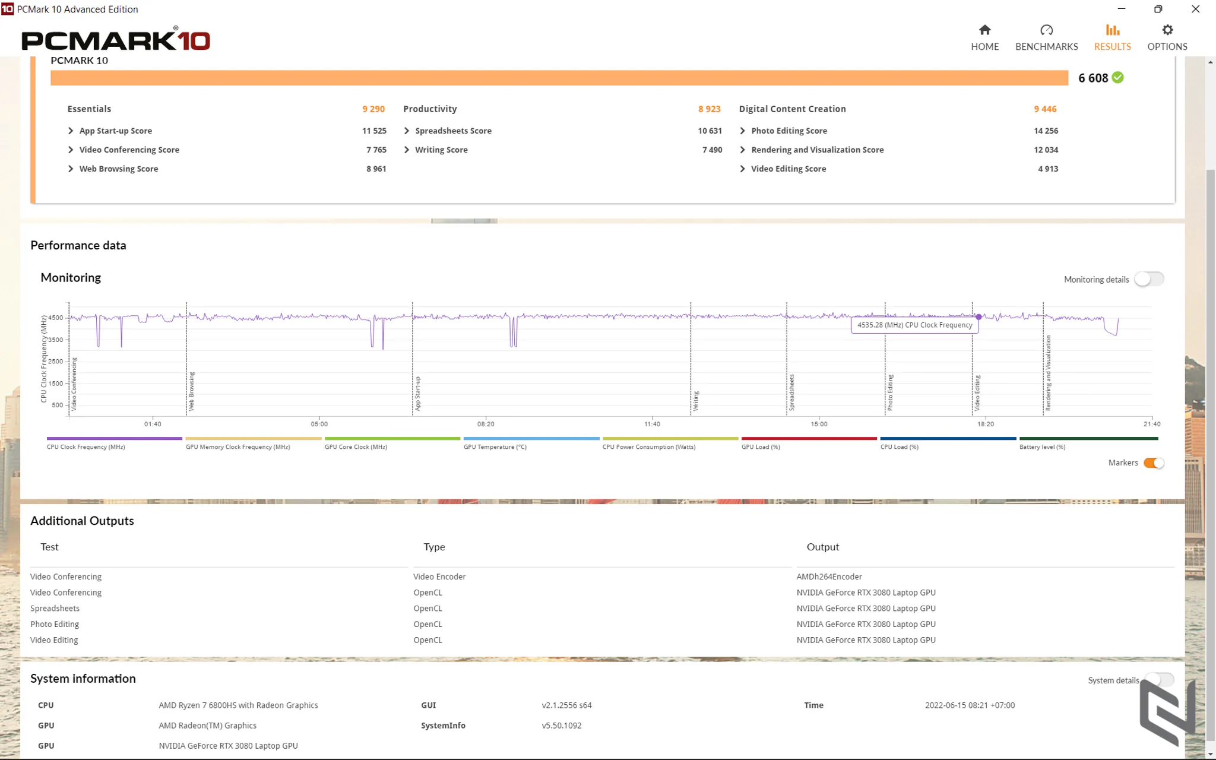Click the GUI version v2.1.2556 s64
This screenshot has height=760, width=1216.
[x=566, y=705]
